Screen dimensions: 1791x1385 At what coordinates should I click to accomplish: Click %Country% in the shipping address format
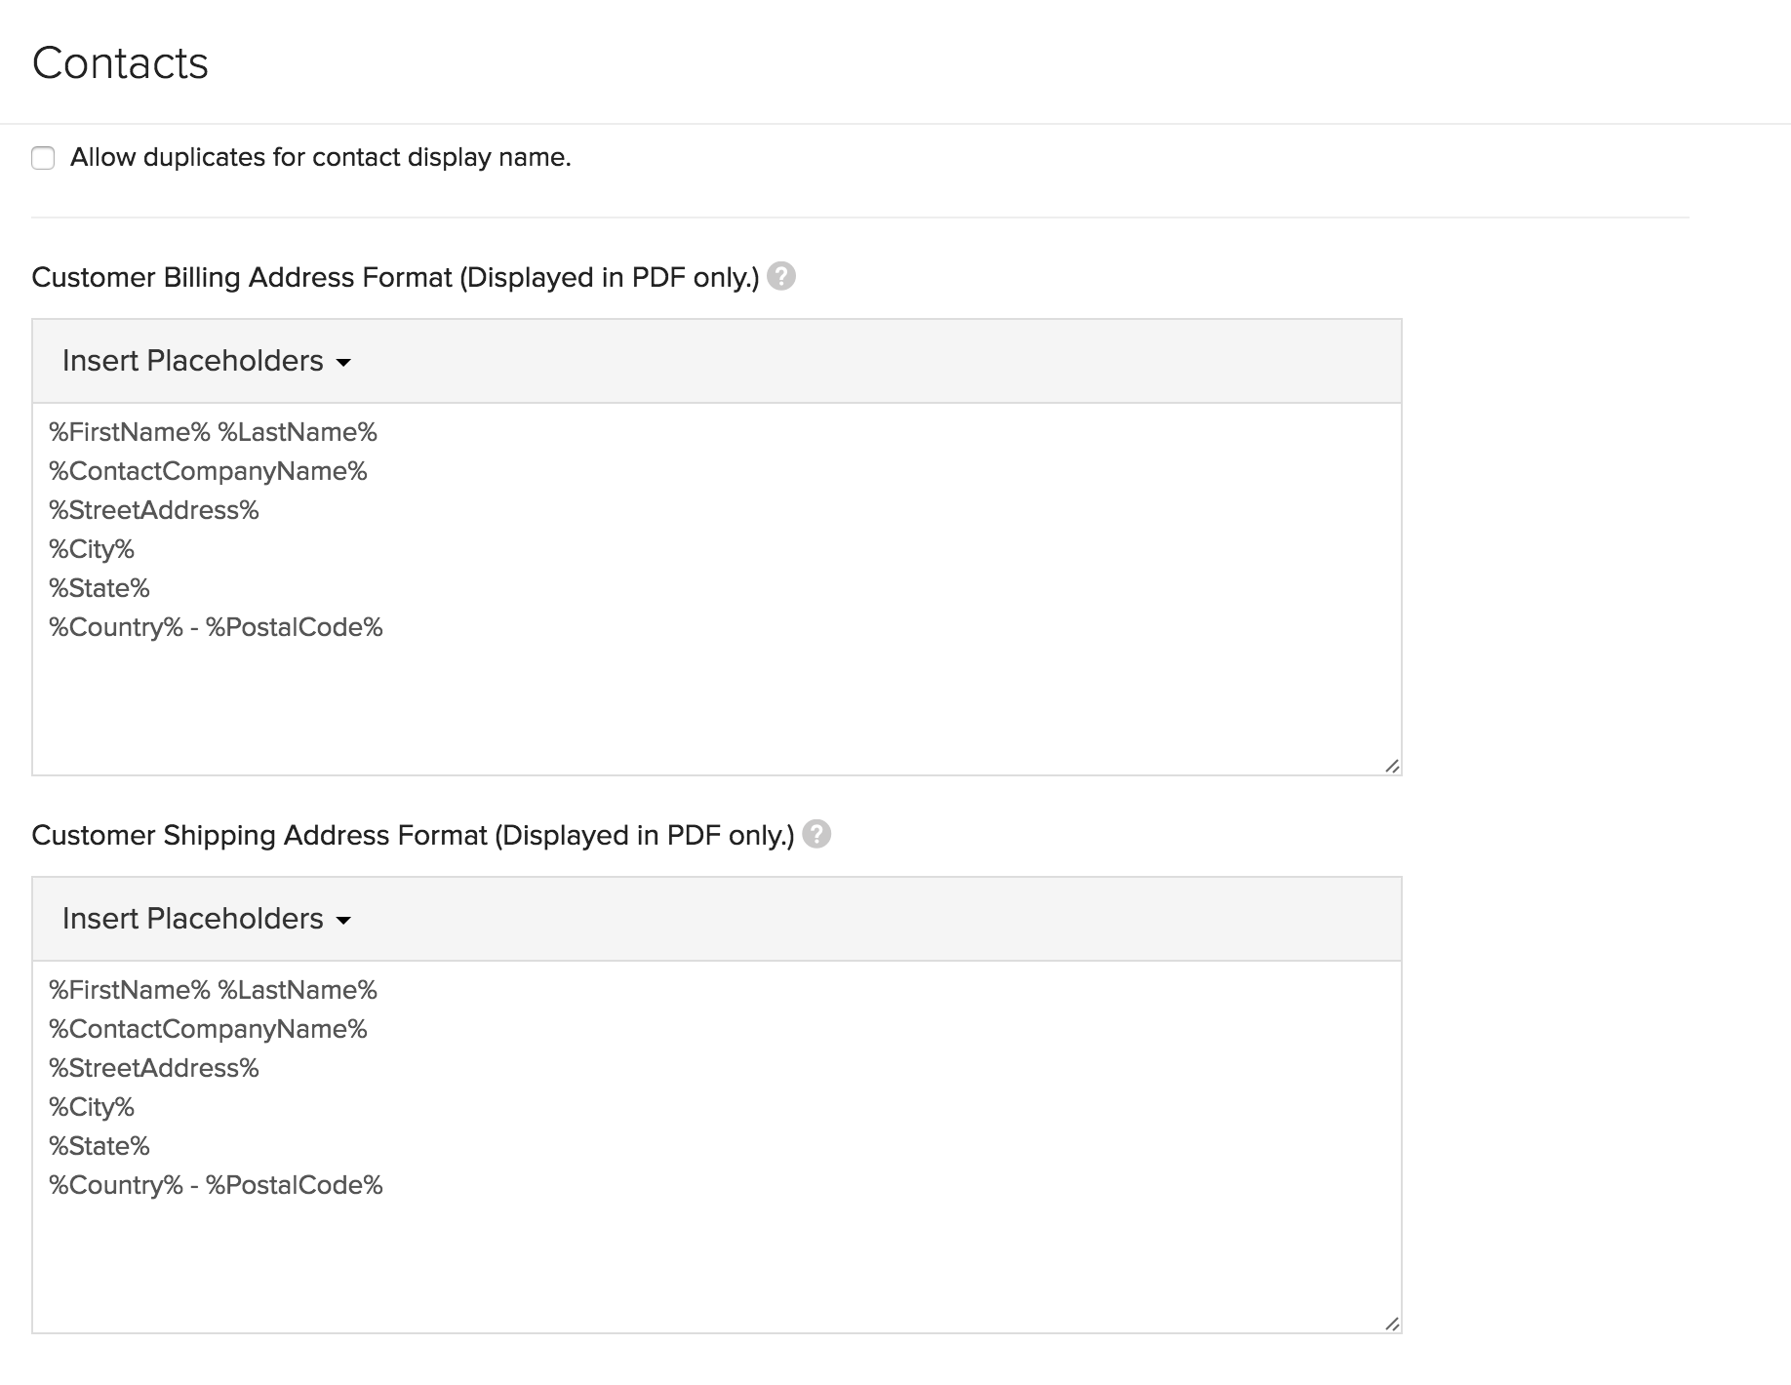(116, 1185)
